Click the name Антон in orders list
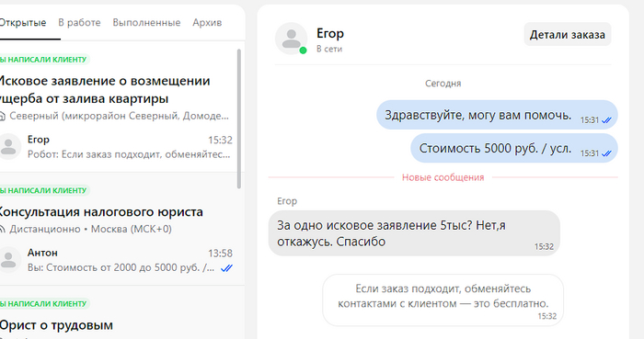Image resolution: width=644 pixels, height=339 pixels. [42, 253]
